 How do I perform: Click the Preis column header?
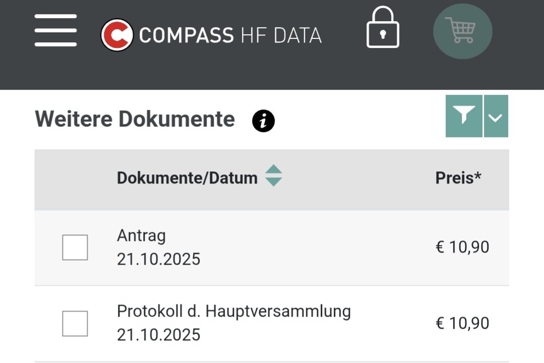coord(458,178)
